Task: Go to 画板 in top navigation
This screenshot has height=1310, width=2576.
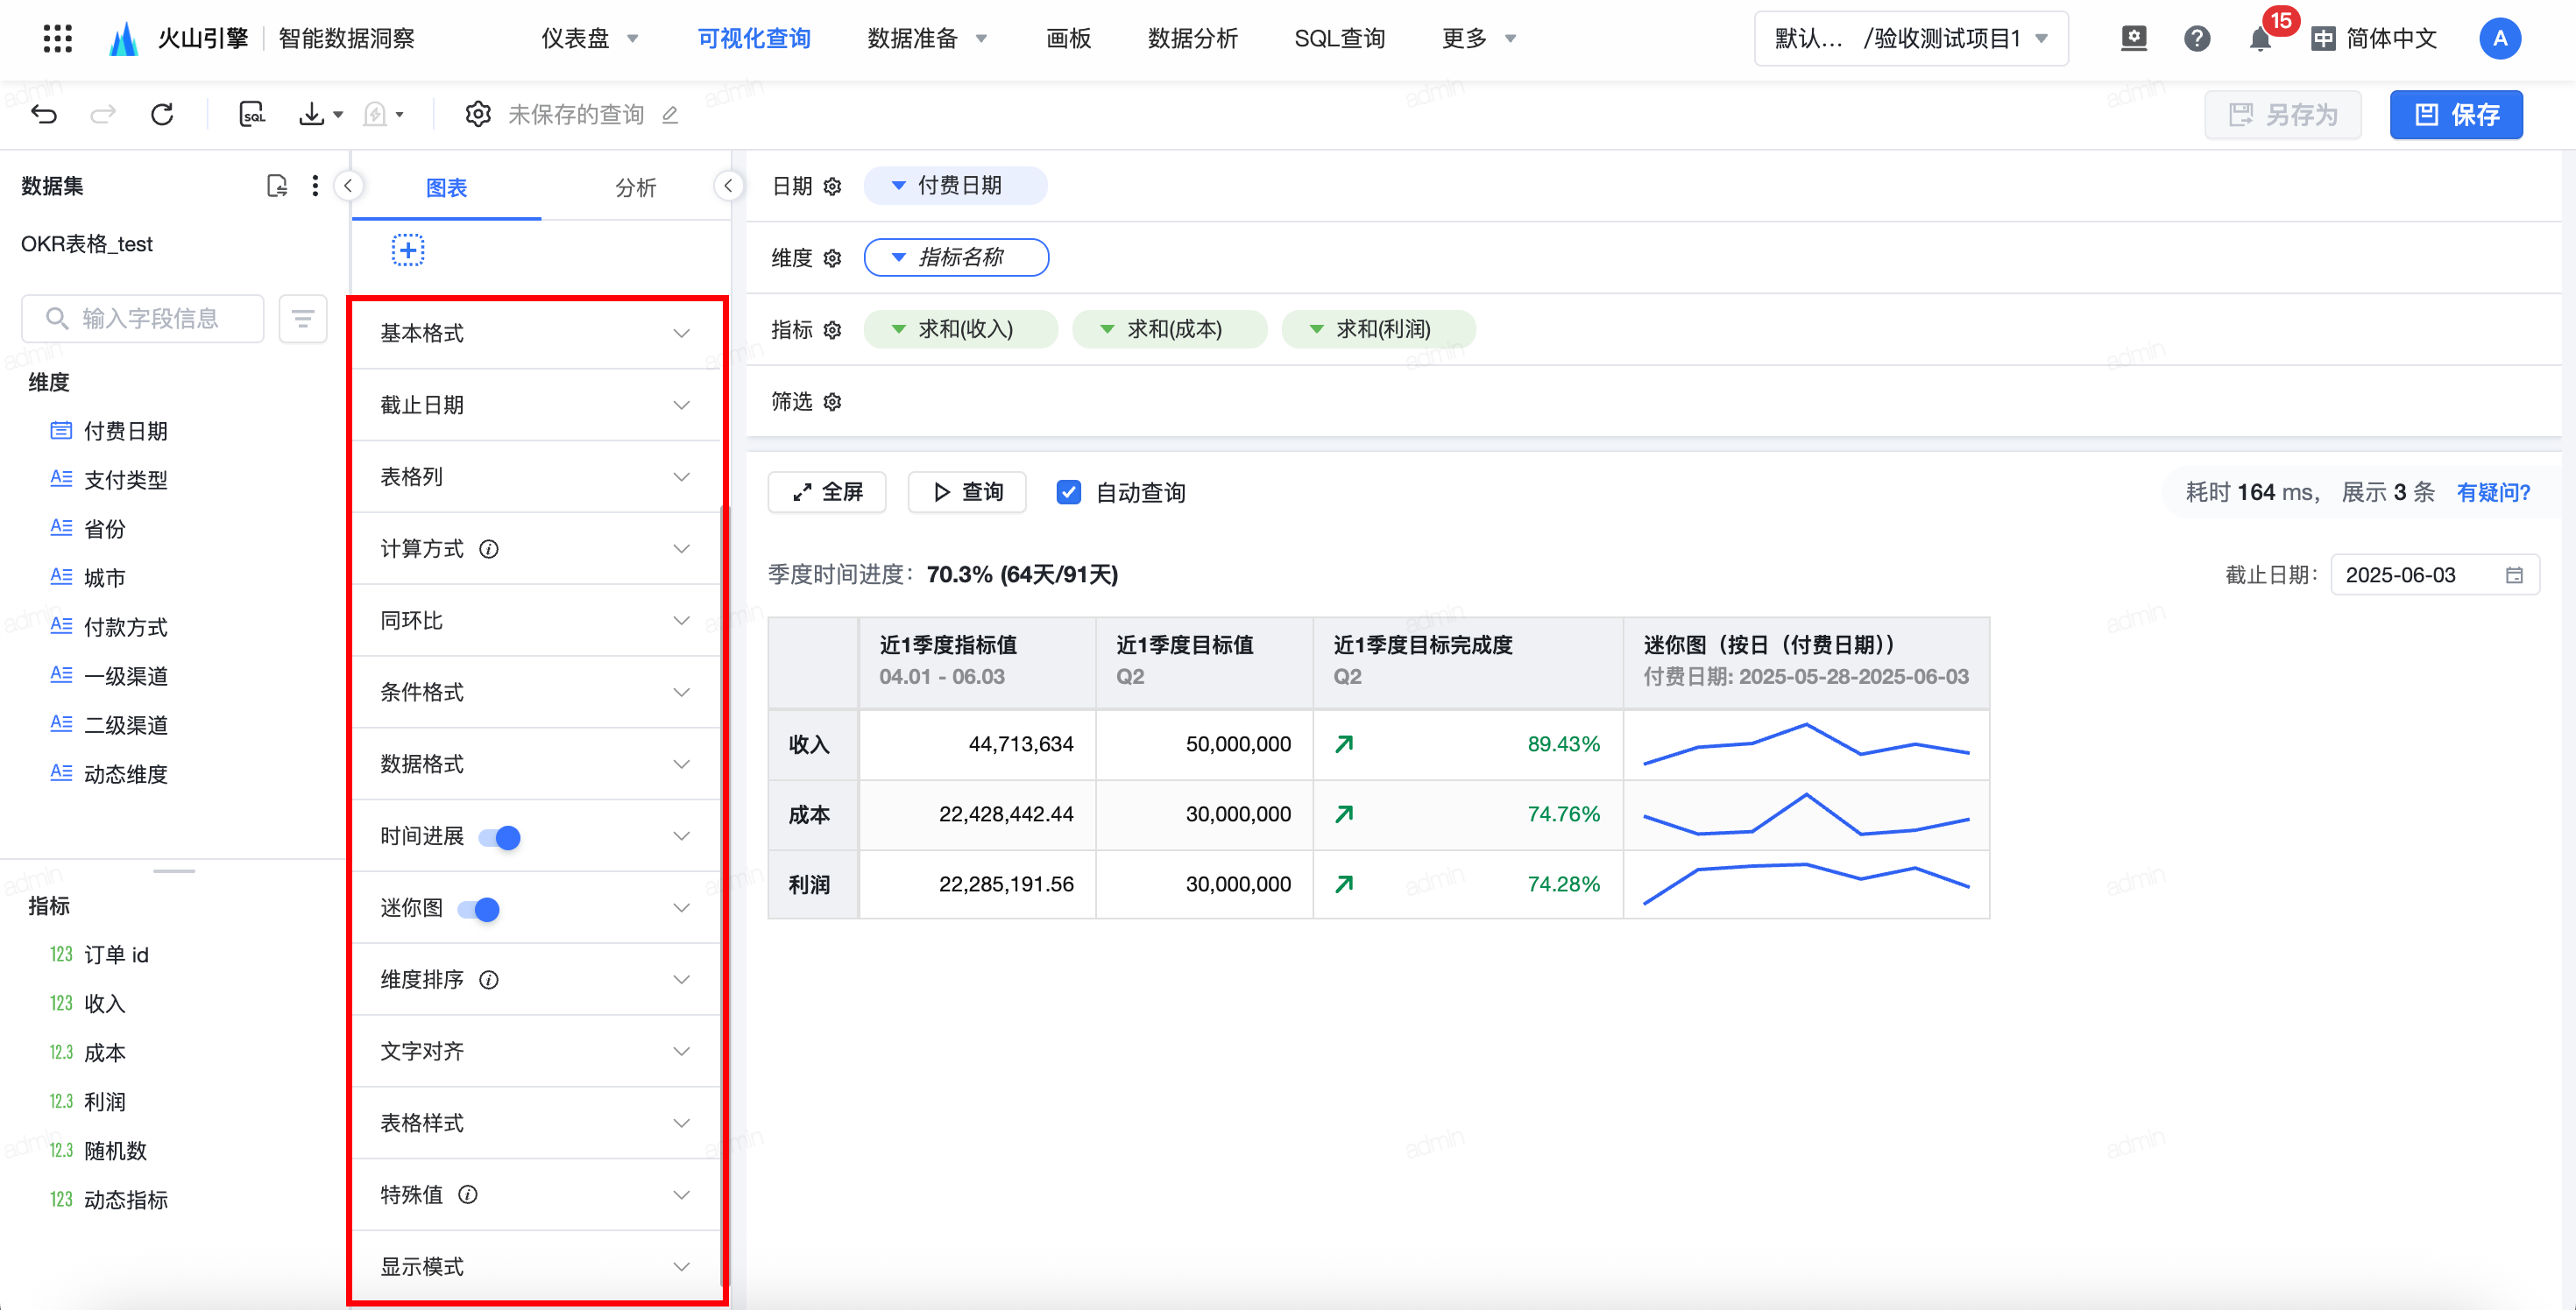Action: [x=1068, y=39]
